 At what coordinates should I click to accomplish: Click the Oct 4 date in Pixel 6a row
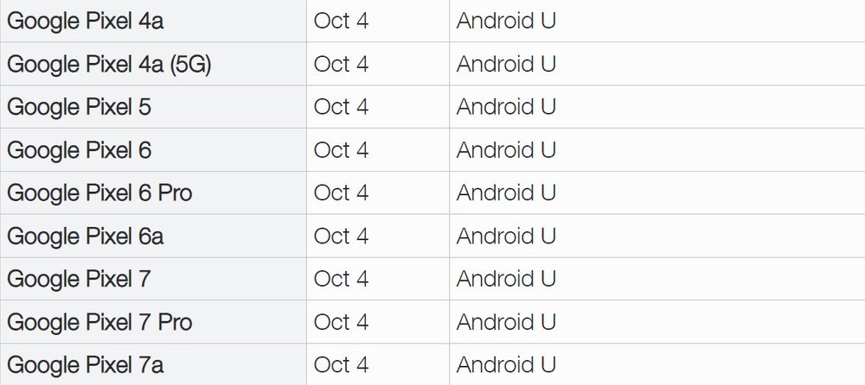[341, 236]
